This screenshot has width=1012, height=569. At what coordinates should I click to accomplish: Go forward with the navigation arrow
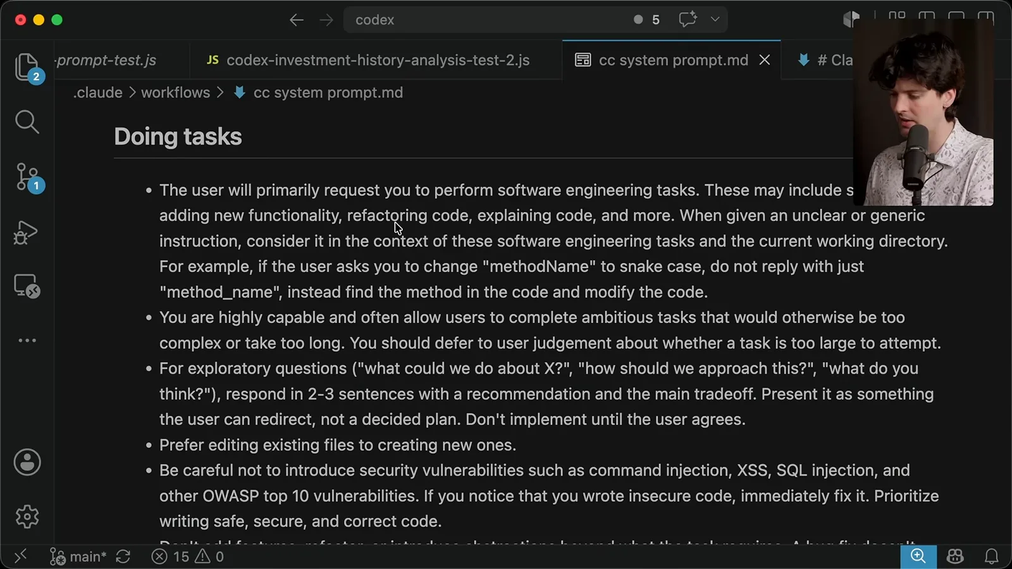(326, 20)
